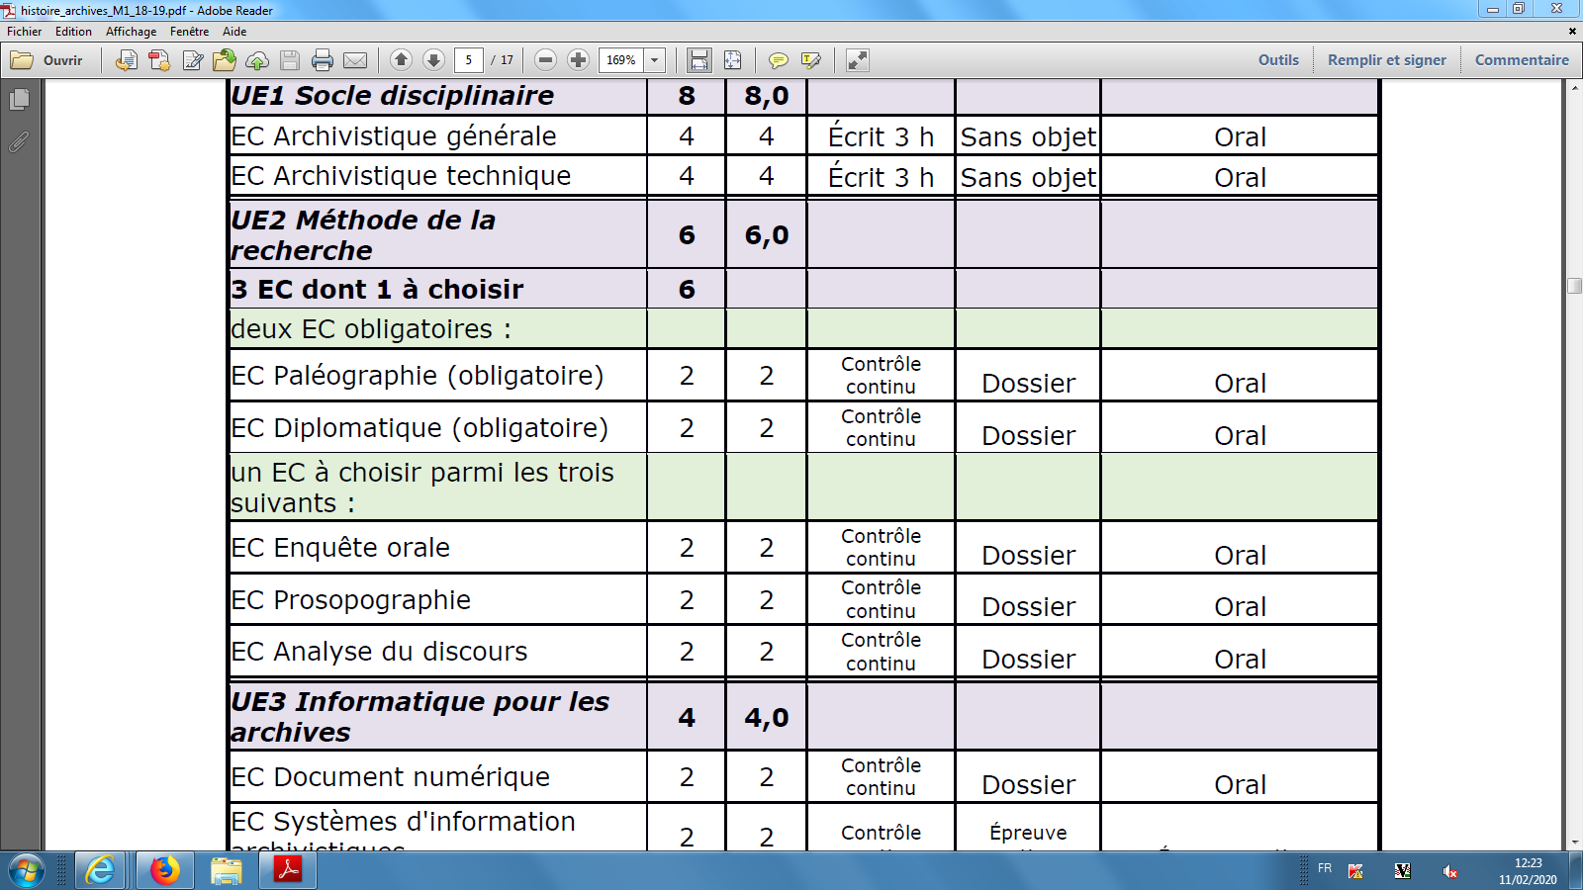The image size is (1583, 890).
Task: Open the Outils panel
Action: 1278,60
